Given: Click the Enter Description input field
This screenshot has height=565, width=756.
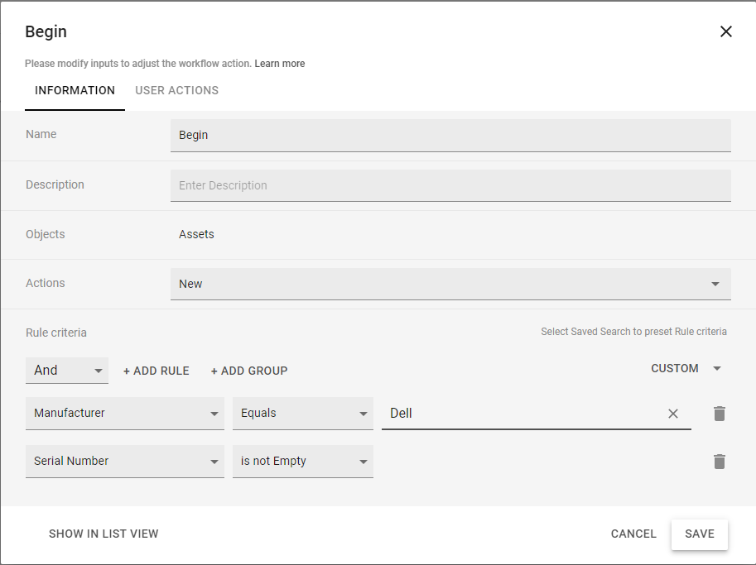Looking at the screenshot, I should 450,184.
